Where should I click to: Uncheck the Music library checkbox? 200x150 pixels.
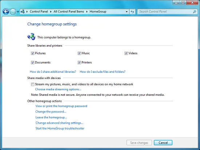click(79, 53)
